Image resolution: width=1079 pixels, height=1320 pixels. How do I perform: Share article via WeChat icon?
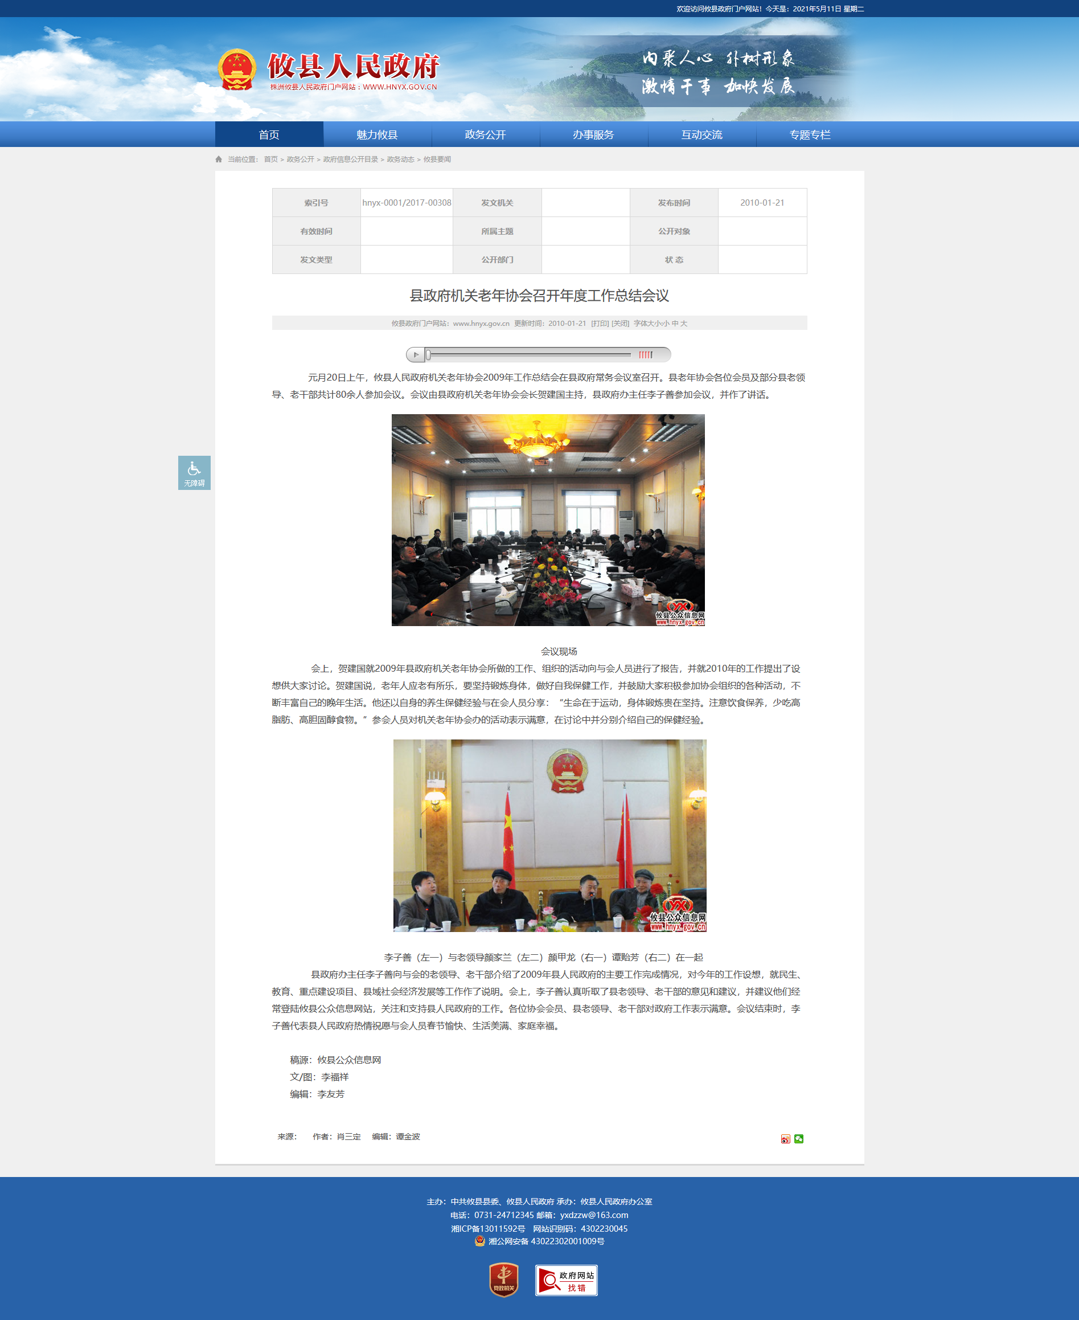pos(799,1138)
